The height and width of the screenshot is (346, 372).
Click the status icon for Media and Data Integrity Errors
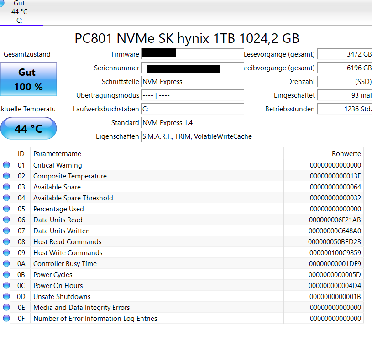coord(6,307)
